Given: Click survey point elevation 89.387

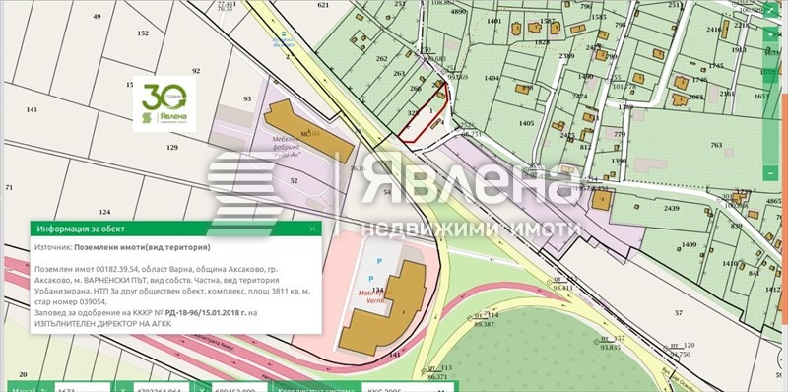Looking at the screenshot, I should click(x=484, y=325).
